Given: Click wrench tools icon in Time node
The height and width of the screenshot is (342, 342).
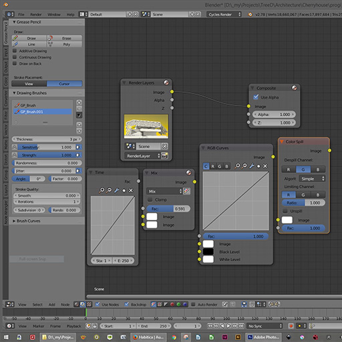Looking at the screenshot, I should (x=117, y=190).
